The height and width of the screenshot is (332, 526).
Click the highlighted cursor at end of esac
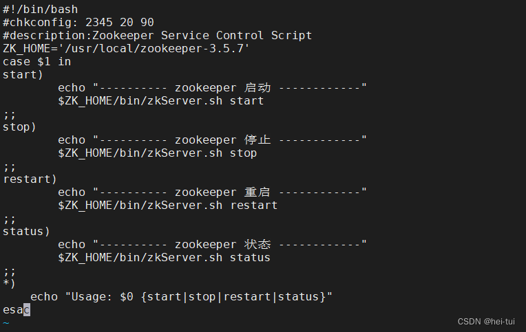pyautogui.click(x=27, y=310)
